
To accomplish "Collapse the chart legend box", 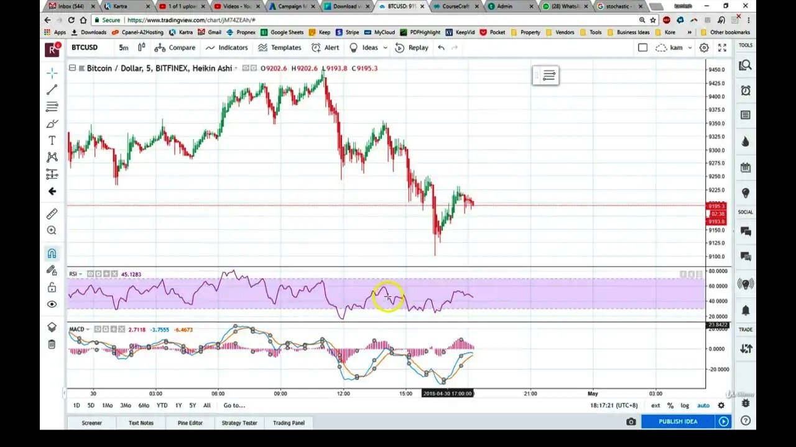I will click(x=72, y=68).
